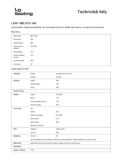Click the bold 'Materiál:' row label

(x=17, y=74)
